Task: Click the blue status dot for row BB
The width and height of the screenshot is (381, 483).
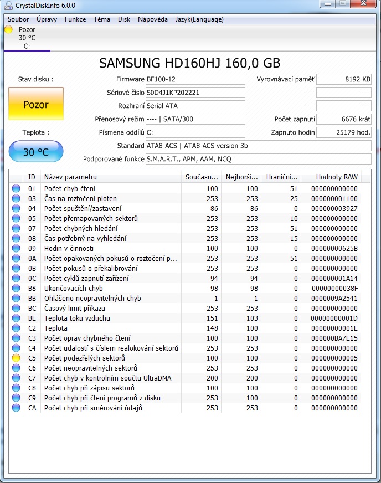Action: click(x=16, y=298)
